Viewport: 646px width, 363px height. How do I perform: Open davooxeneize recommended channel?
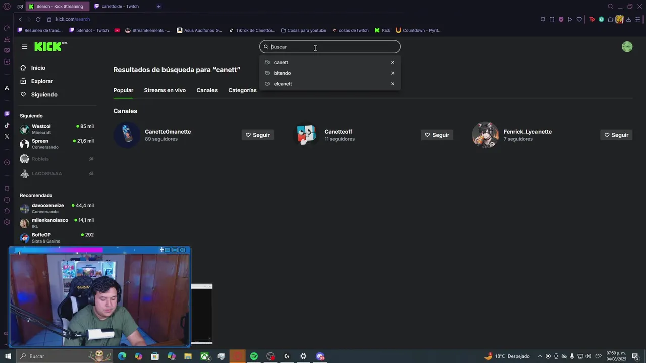[x=57, y=208]
